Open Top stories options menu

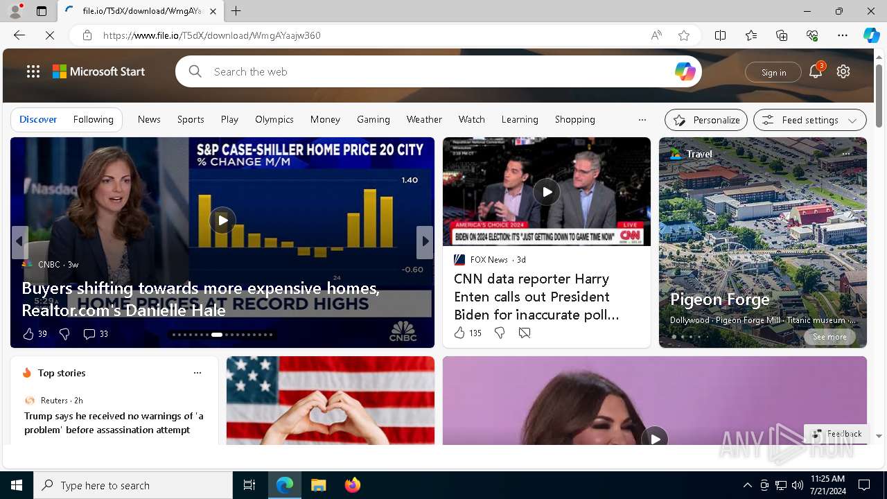click(x=197, y=373)
